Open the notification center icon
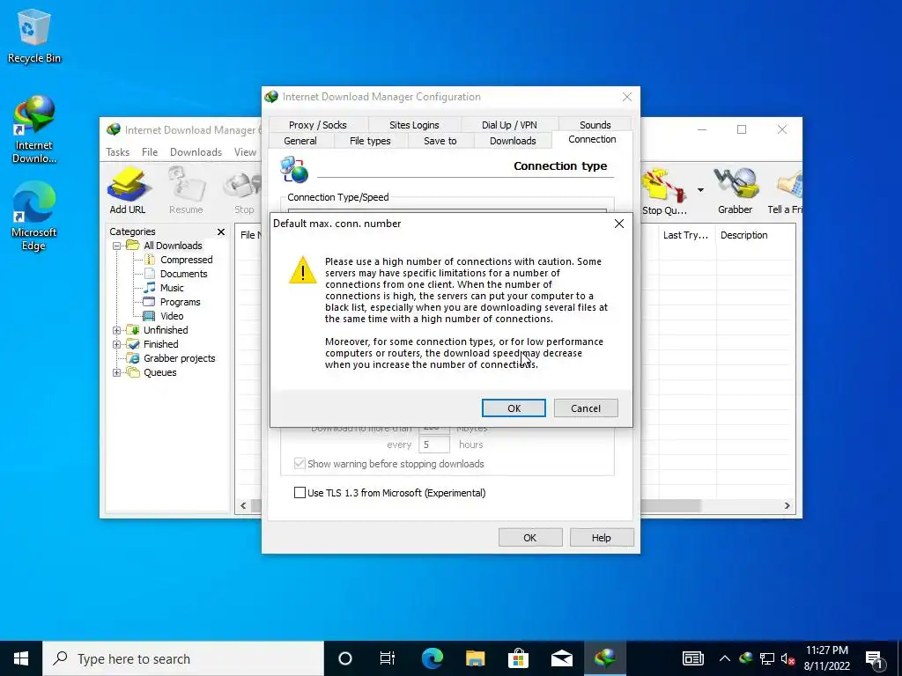902x676 pixels. (875, 658)
